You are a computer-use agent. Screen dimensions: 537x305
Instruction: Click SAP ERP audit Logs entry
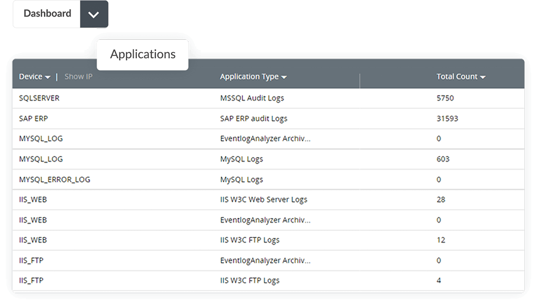[x=253, y=118]
